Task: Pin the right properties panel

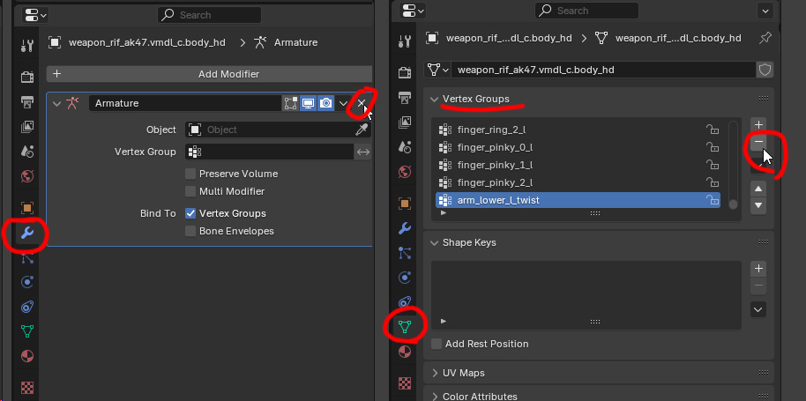Action: (x=765, y=39)
